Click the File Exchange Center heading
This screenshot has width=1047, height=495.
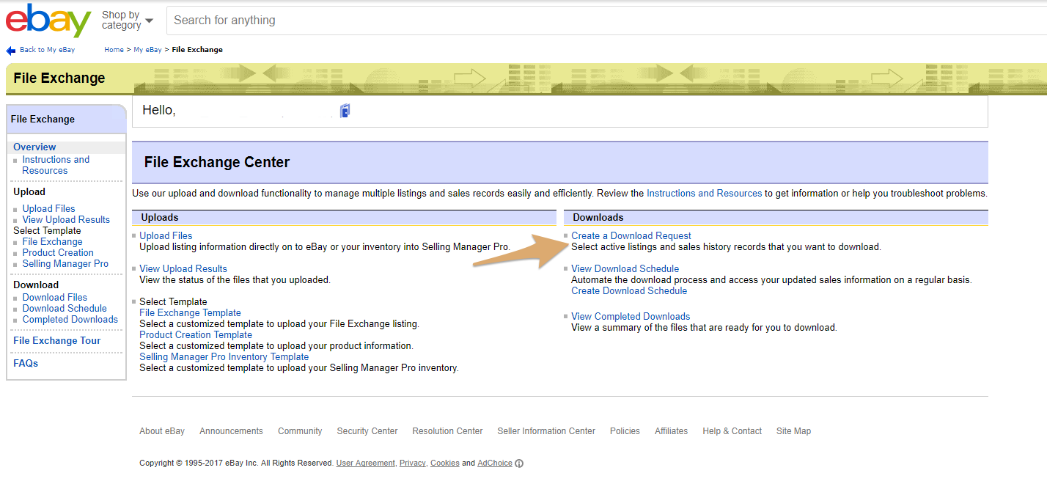pos(217,163)
